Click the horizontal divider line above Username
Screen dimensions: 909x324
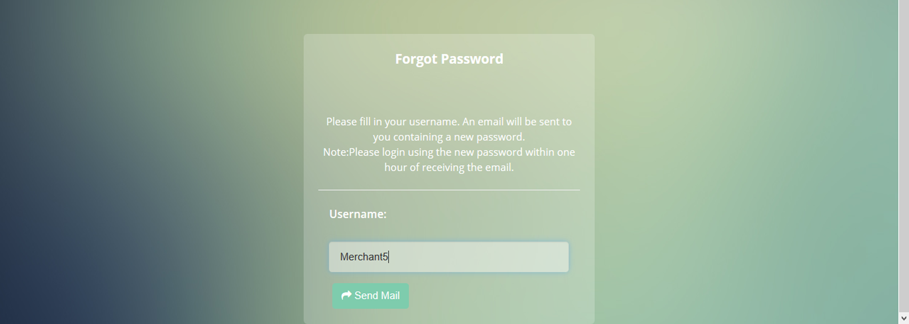pos(449,190)
